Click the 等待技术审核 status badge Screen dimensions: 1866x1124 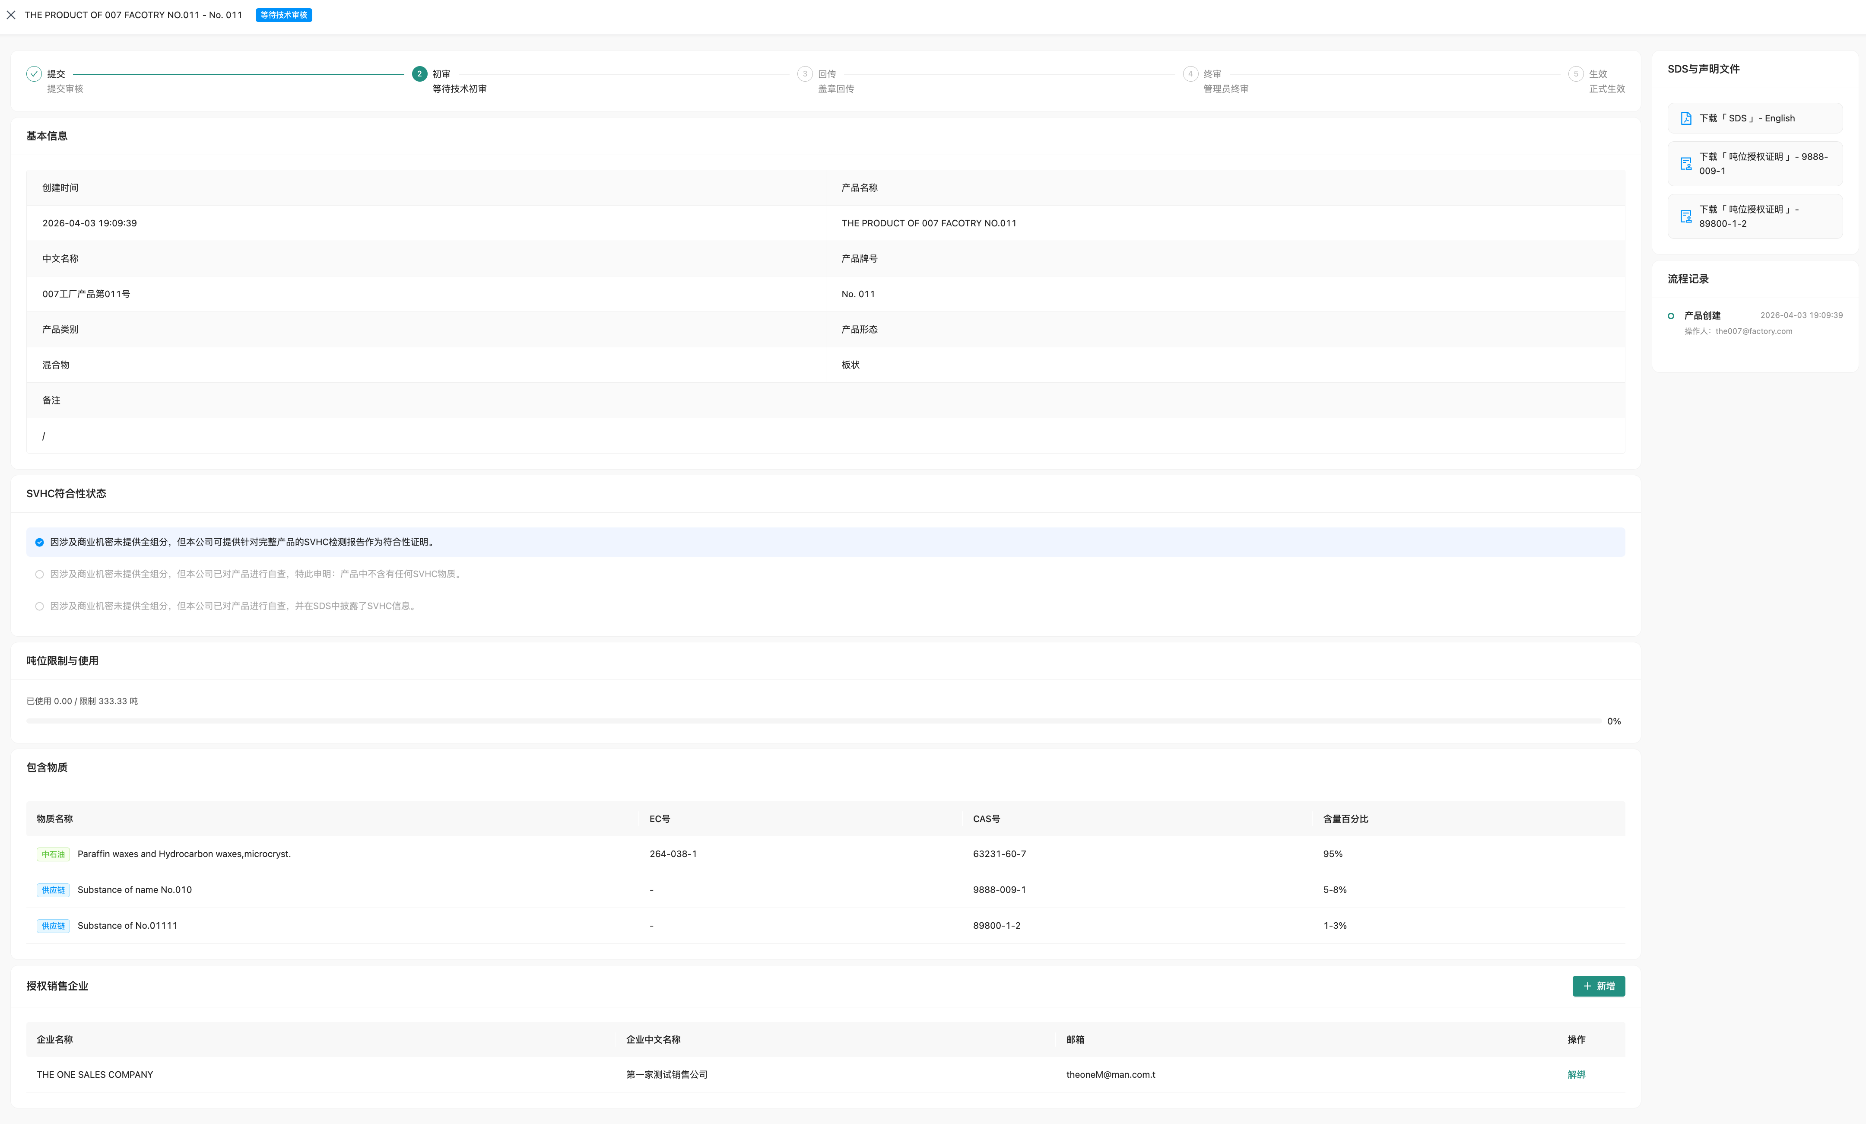pos(284,15)
